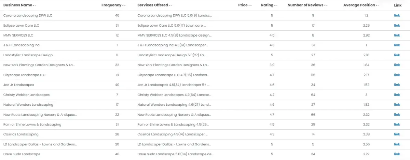The width and height of the screenshot is (410, 160).
Task: Open link for J & H Landscaping Inc
Action: [x=397, y=45]
